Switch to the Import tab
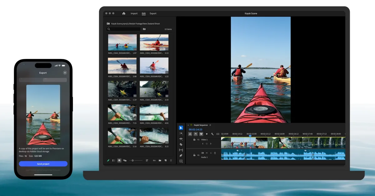The width and height of the screenshot is (375, 196). pos(134,13)
